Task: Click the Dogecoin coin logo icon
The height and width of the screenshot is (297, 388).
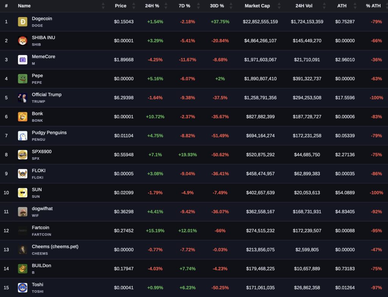Action: (x=22, y=22)
